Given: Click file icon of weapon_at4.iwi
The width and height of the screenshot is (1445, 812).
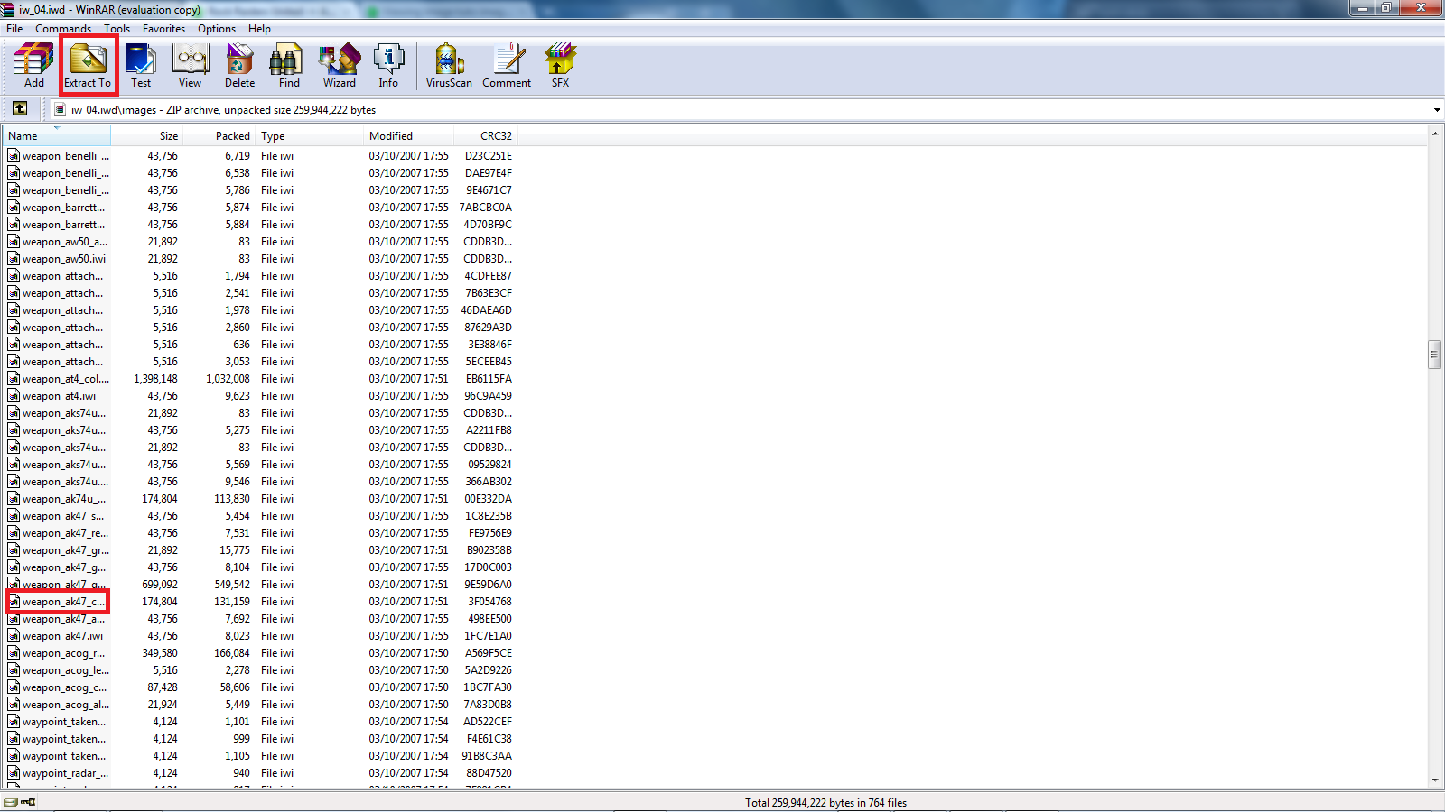Looking at the screenshot, I should (14, 396).
